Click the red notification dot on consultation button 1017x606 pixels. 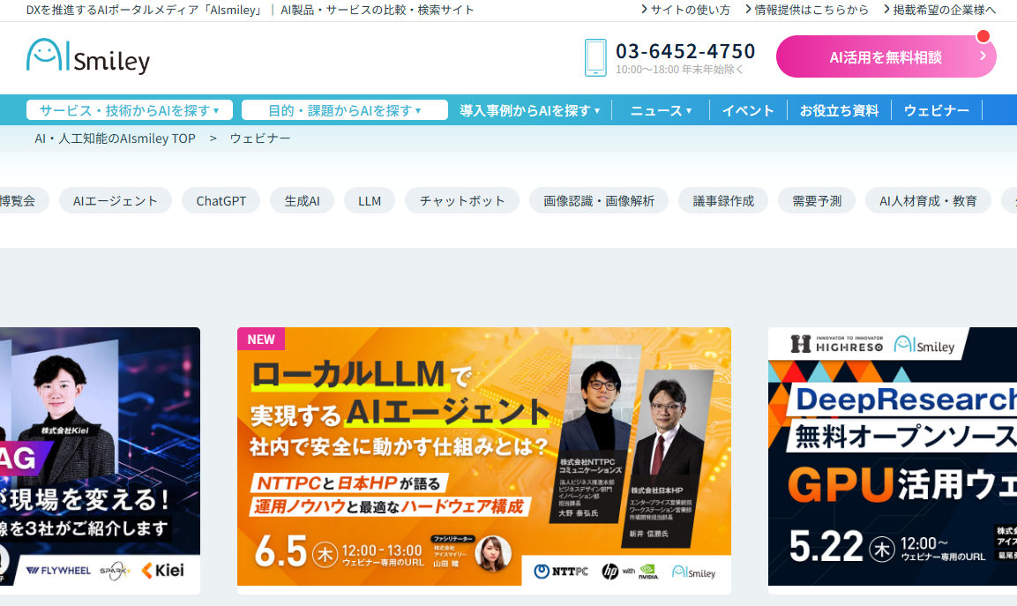point(983,37)
